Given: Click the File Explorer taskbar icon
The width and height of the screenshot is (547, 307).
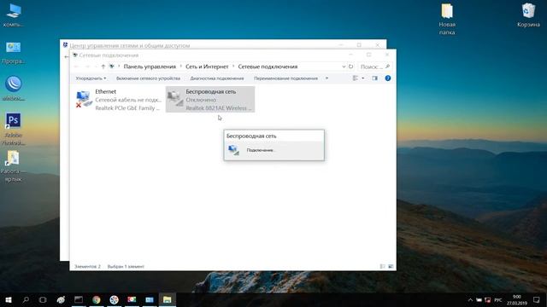Looking at the screenshot, I should (x=168, y=299).
